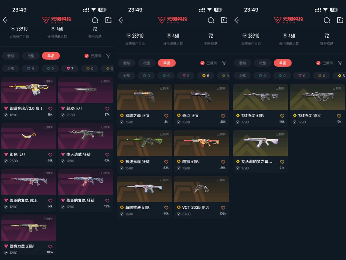Favorite the 紫金爪刀 skin with heart icon
346x260 pixels.
(50, 155)
